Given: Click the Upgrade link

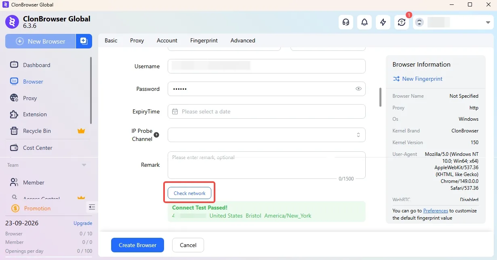Looking at the screenshot, I should 83,223.
